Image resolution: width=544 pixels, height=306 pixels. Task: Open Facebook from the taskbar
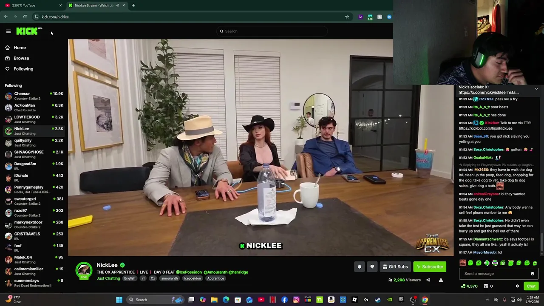click(284, 300)
